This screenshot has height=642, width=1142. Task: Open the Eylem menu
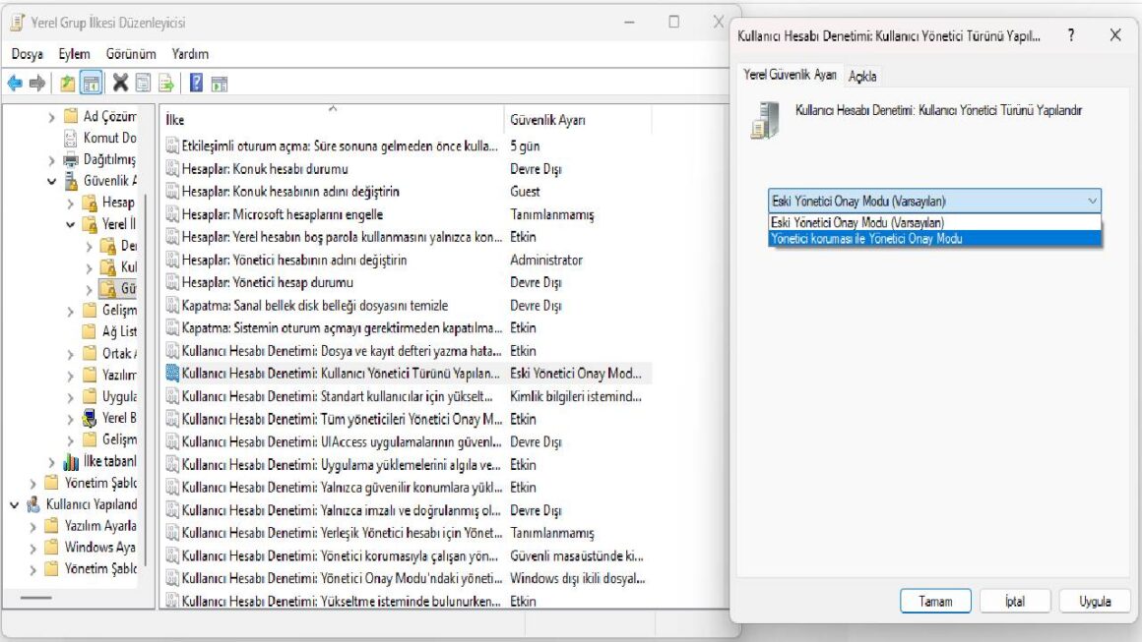[74, 54]
